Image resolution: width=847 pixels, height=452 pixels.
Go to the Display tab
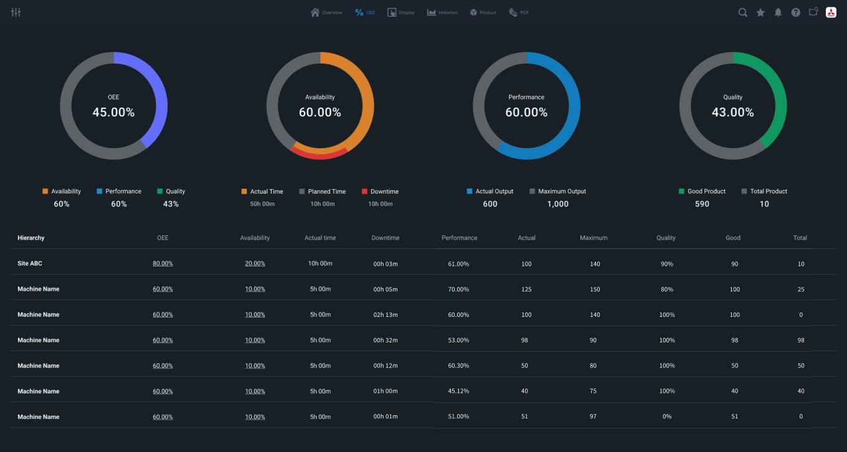pyautogui.click(x=401, y=12)
